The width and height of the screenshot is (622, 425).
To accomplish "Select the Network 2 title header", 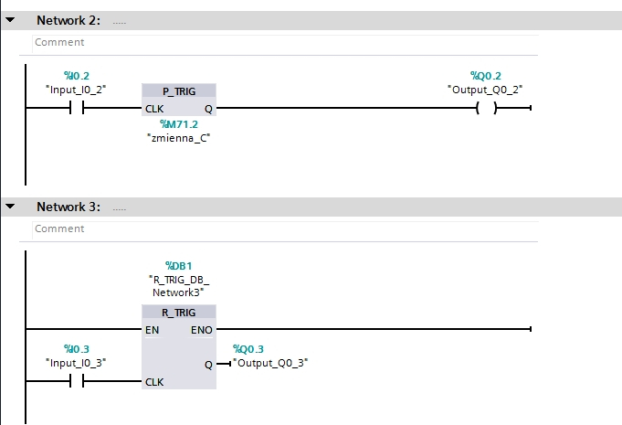I will click(x=68, y=20).
